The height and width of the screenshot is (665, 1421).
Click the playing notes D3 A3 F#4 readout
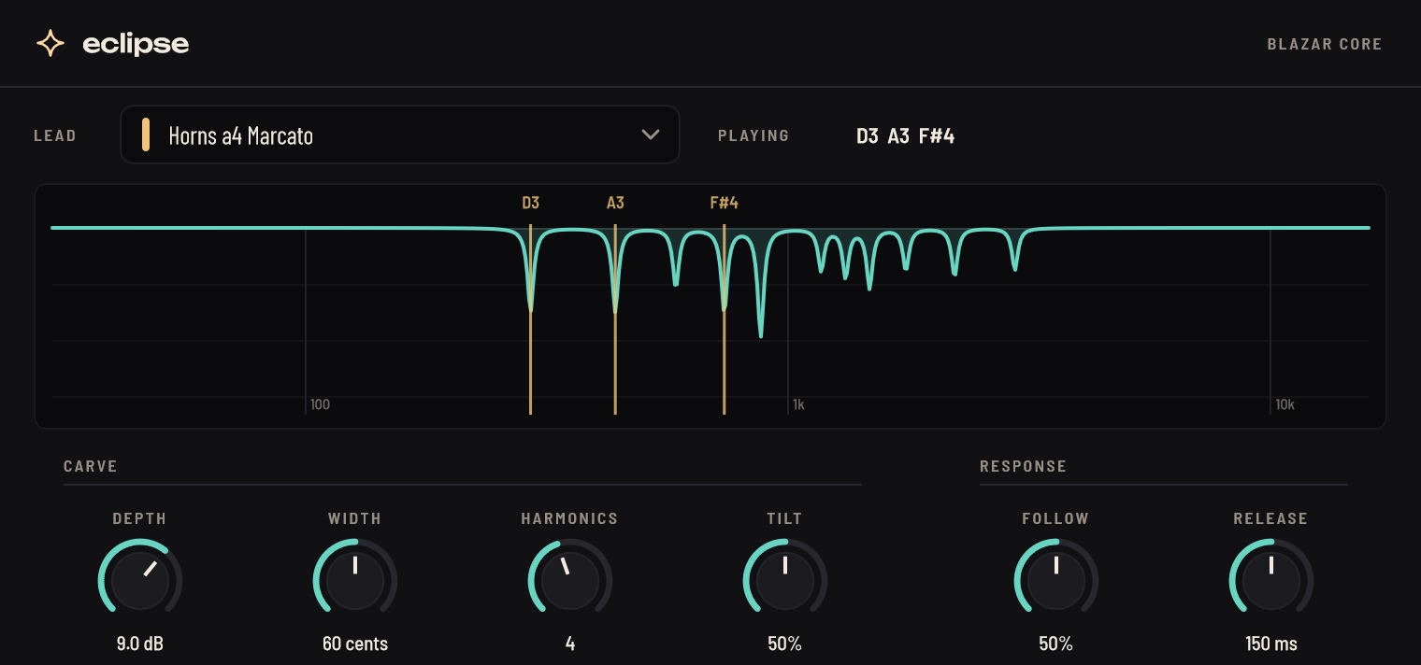[x=906, y=135]
